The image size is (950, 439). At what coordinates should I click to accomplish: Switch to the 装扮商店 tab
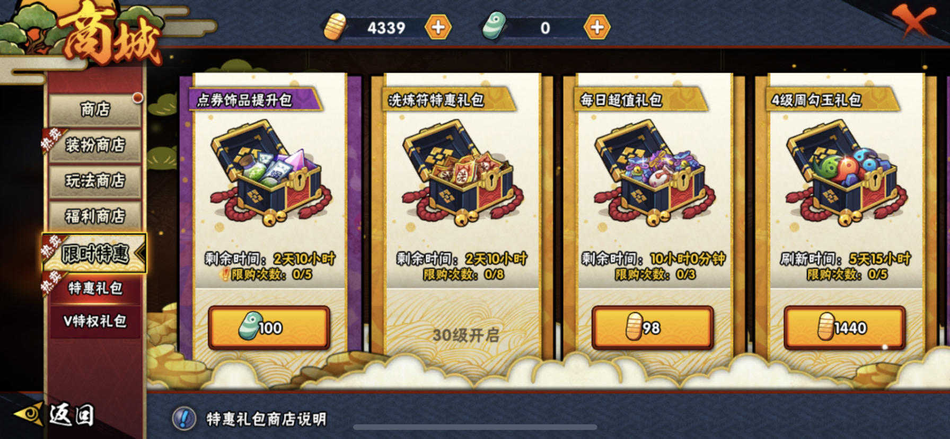pos(95,145)
